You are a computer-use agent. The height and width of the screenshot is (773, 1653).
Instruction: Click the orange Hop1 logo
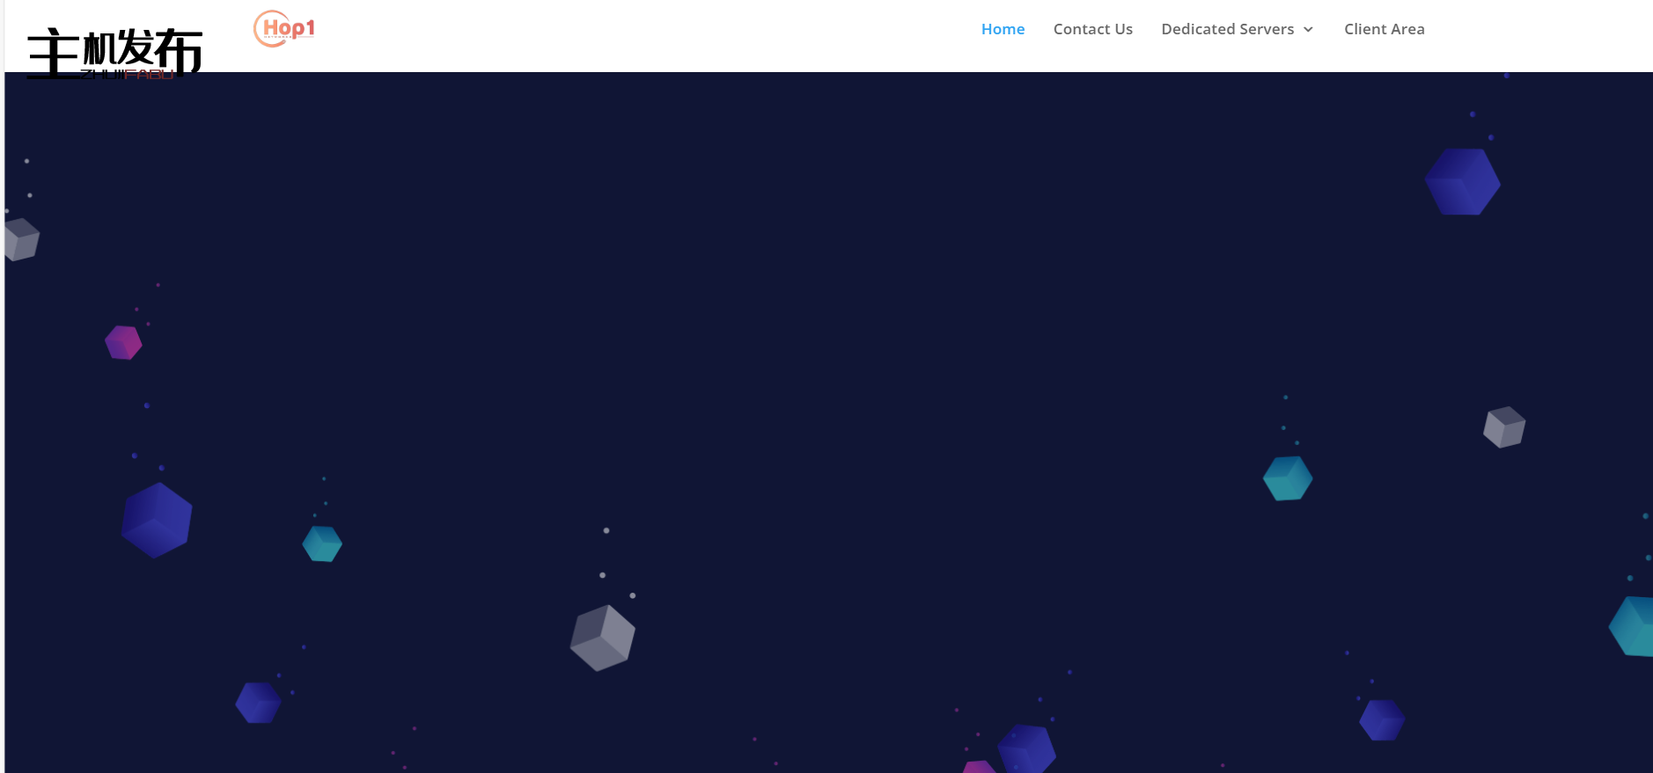coord(283,28)
